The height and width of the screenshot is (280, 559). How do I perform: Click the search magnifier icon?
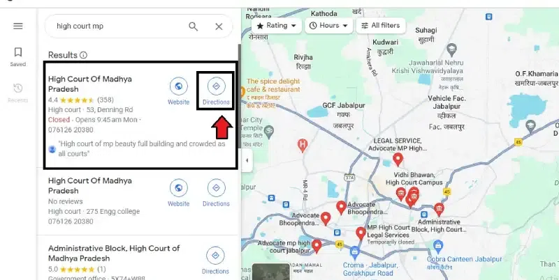coord(194,26)
